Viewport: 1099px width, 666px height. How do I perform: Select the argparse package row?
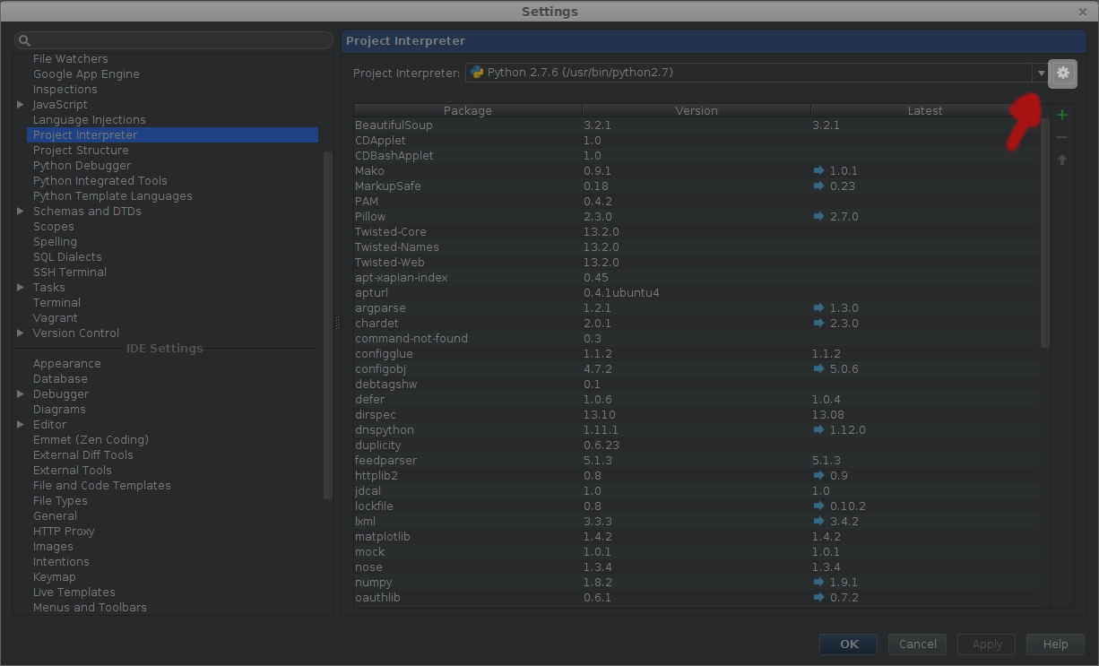tap(697, 308)
